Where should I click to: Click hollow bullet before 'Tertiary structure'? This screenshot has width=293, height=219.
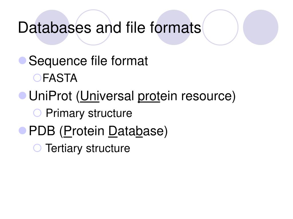click(x=37, y=148)
